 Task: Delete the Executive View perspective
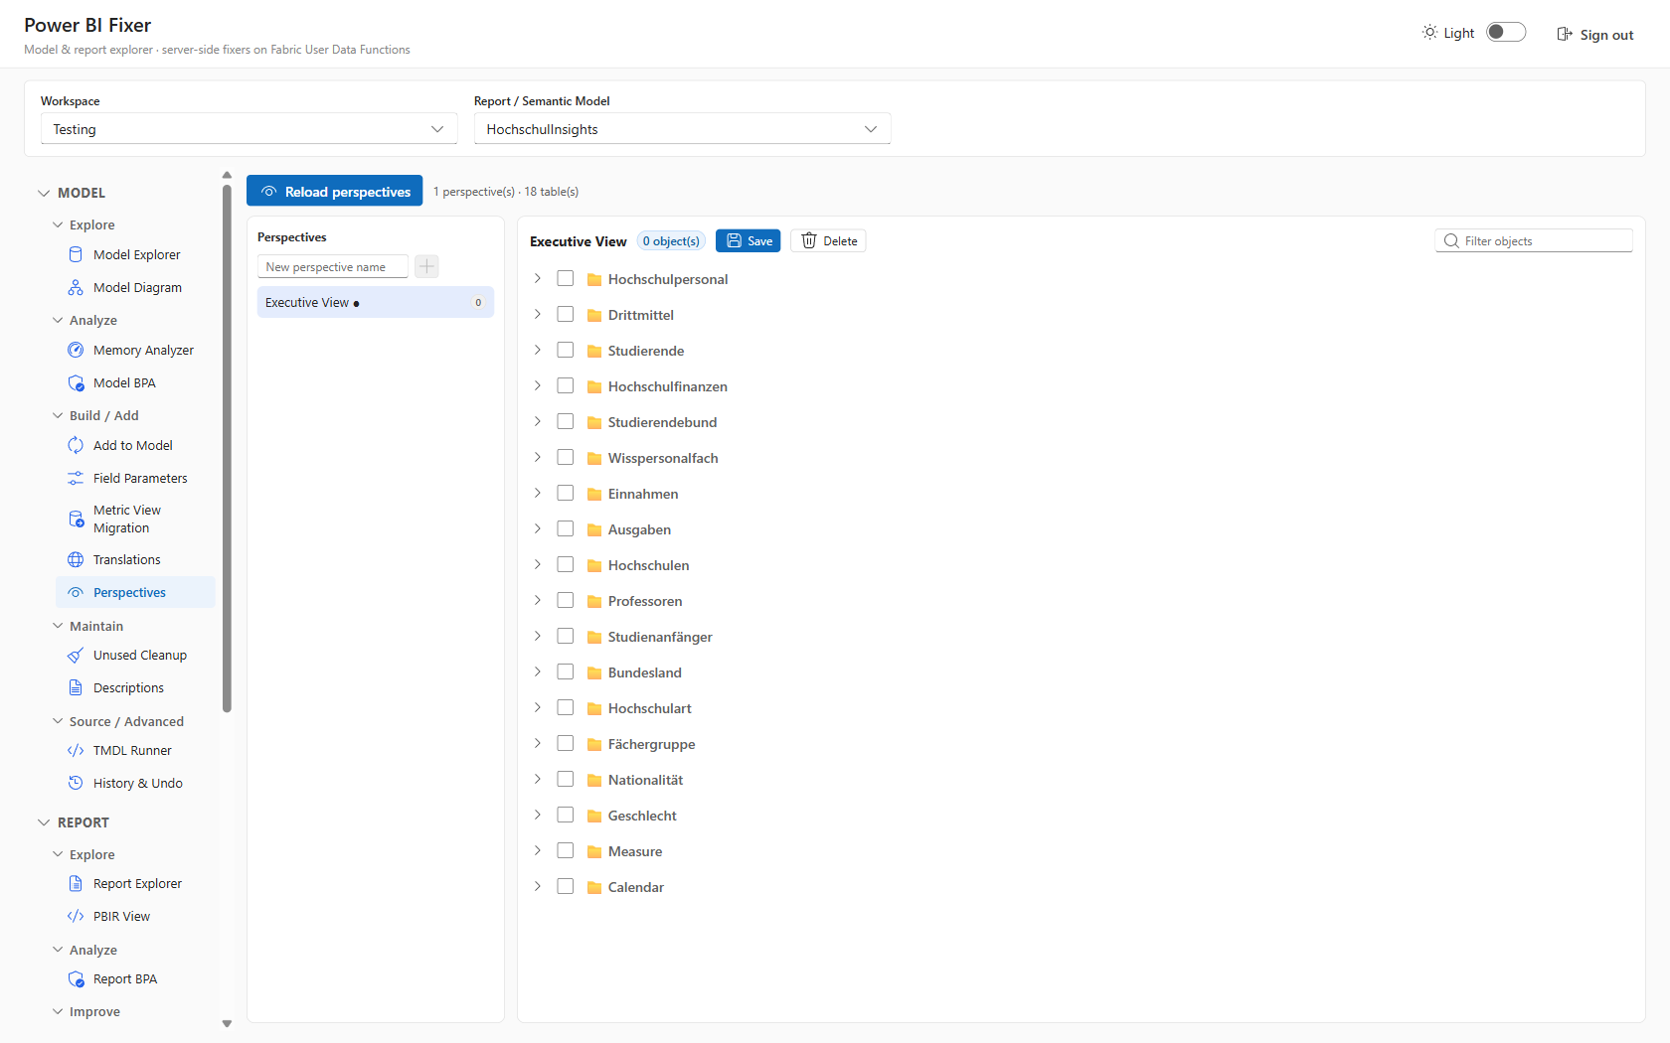828,240
